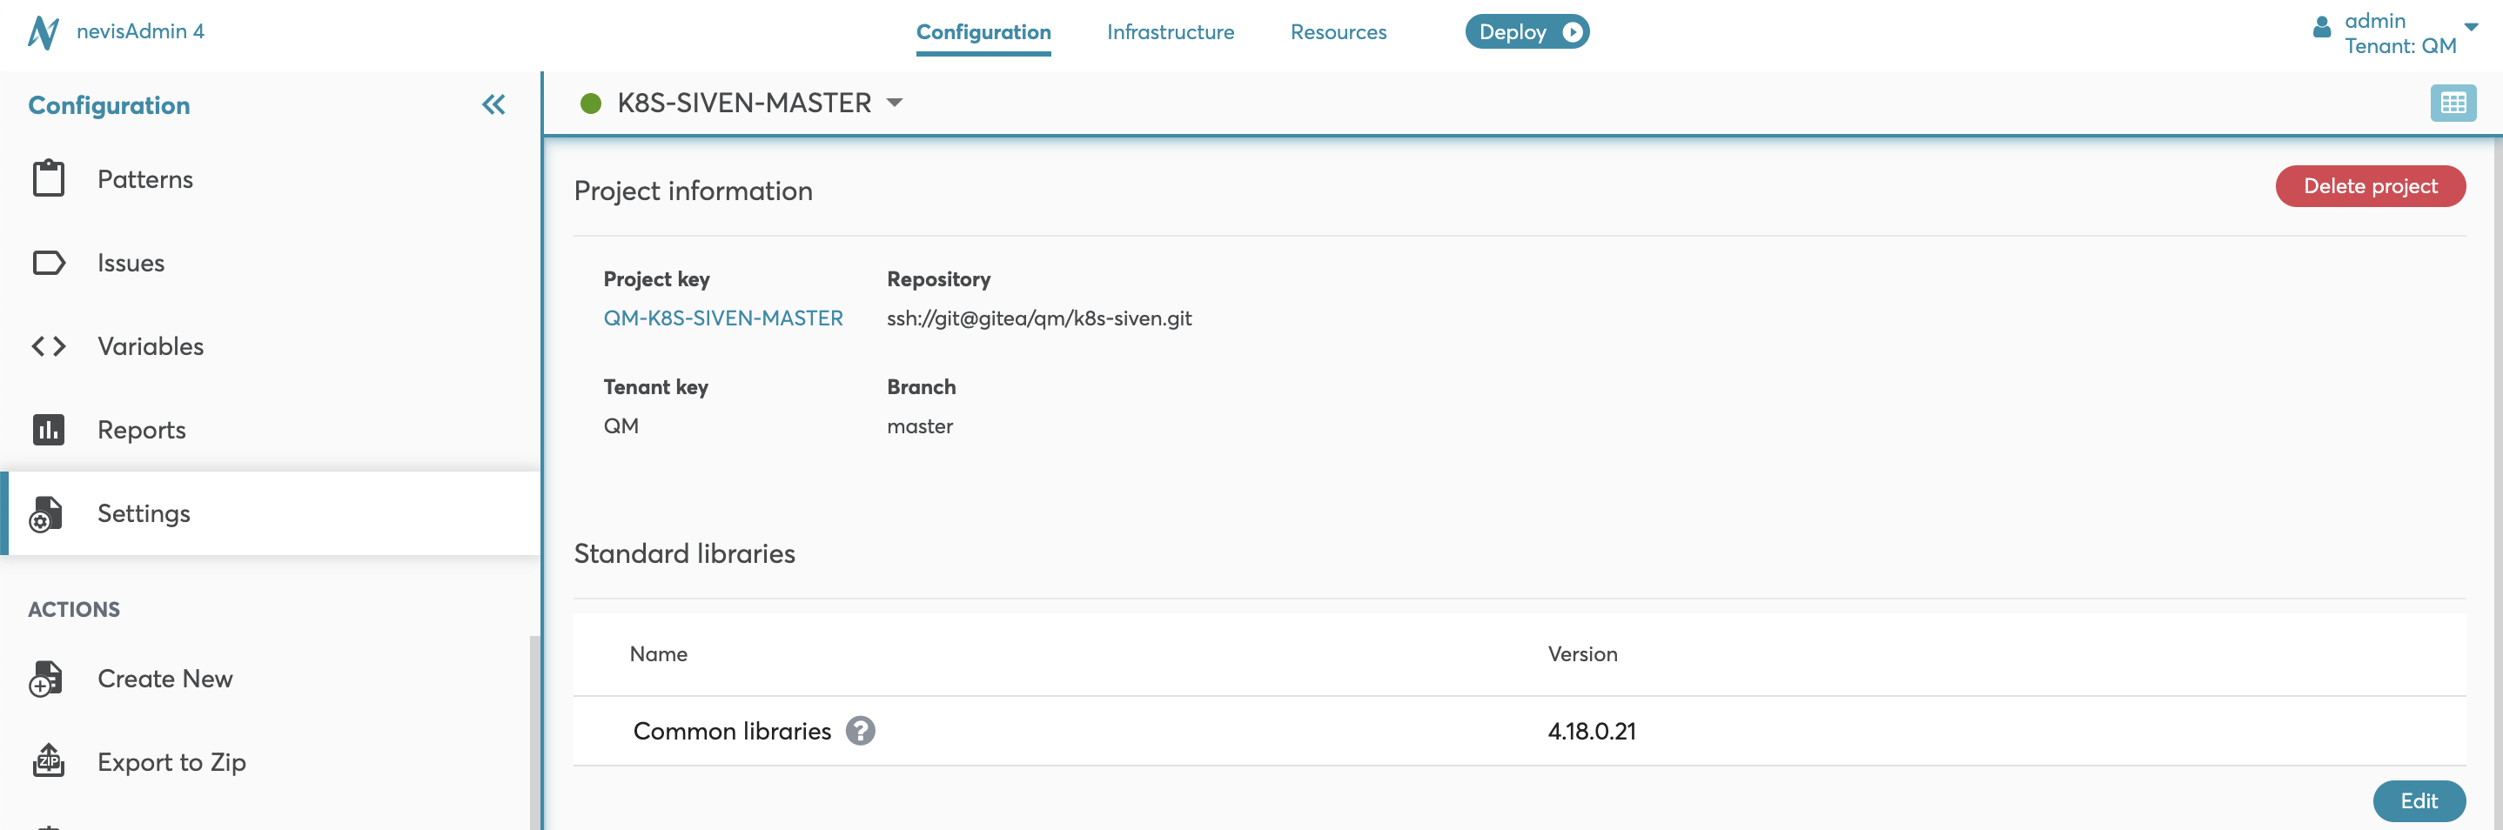Click the repository URL ssh://git@gitea/qm/k8s-siven.git

pos(1038,318)
